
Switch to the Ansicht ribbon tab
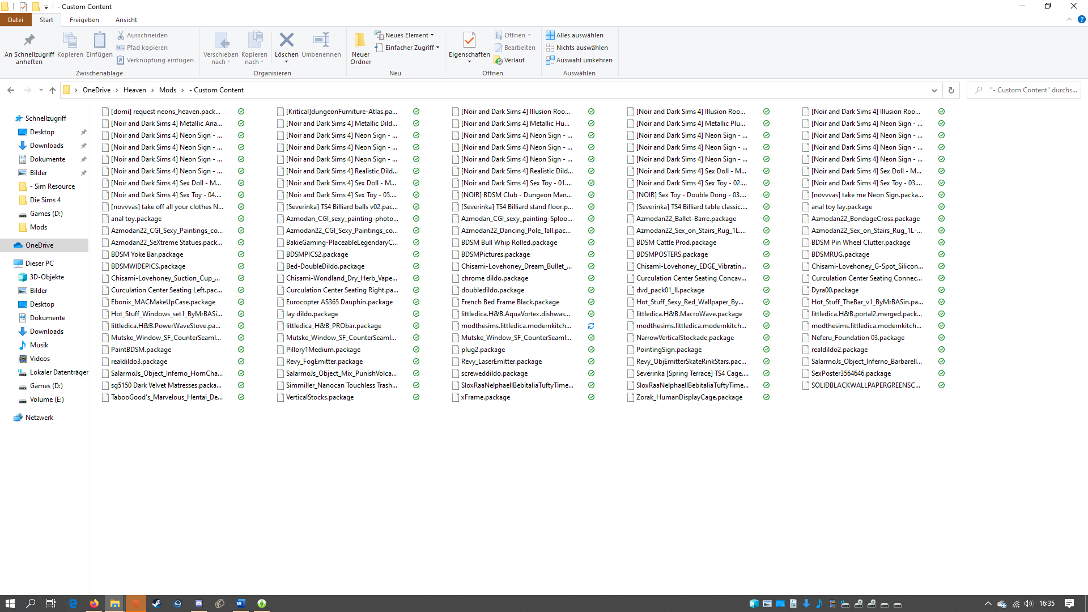[x=126, y=20]
